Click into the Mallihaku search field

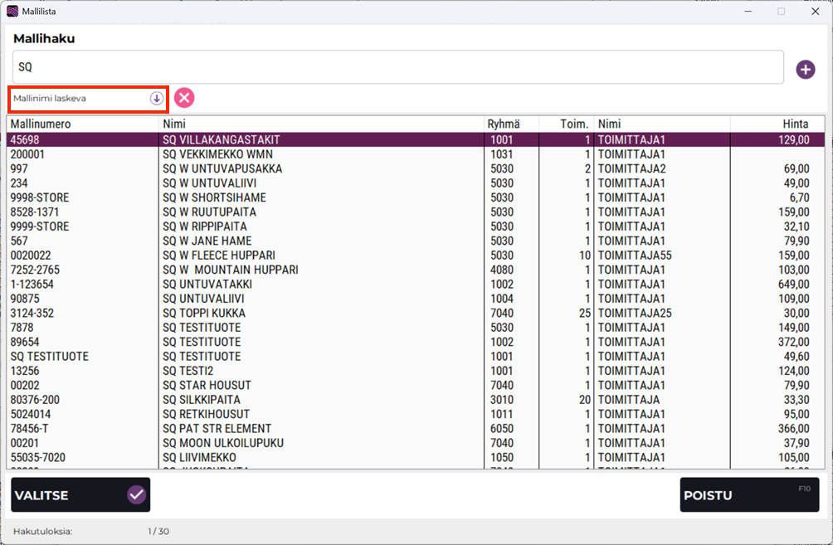398,67
